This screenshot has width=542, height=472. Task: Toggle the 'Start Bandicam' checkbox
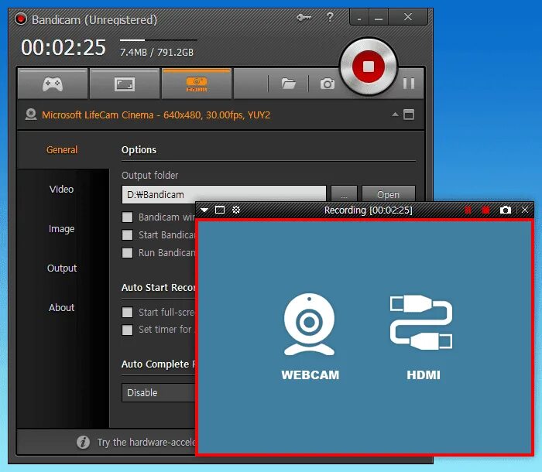click(127, 235)
